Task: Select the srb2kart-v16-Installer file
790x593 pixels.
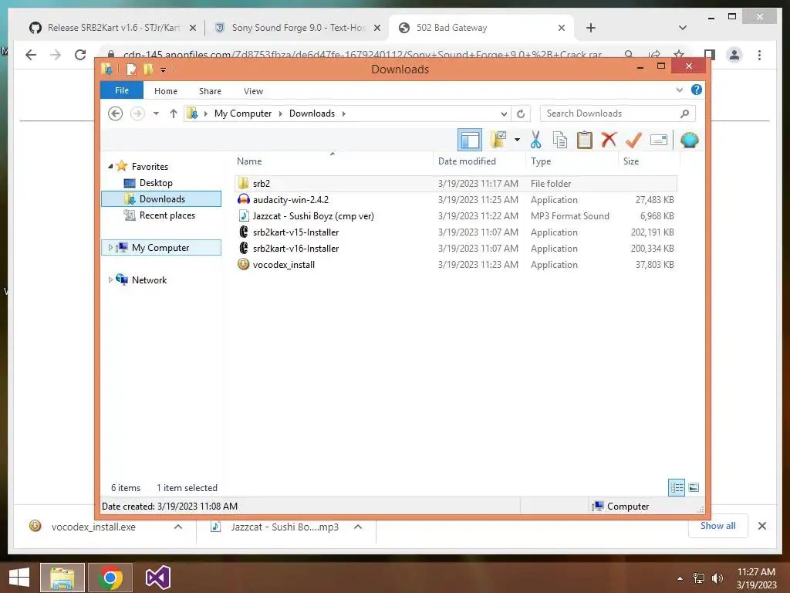Action: tap(456, 248)
